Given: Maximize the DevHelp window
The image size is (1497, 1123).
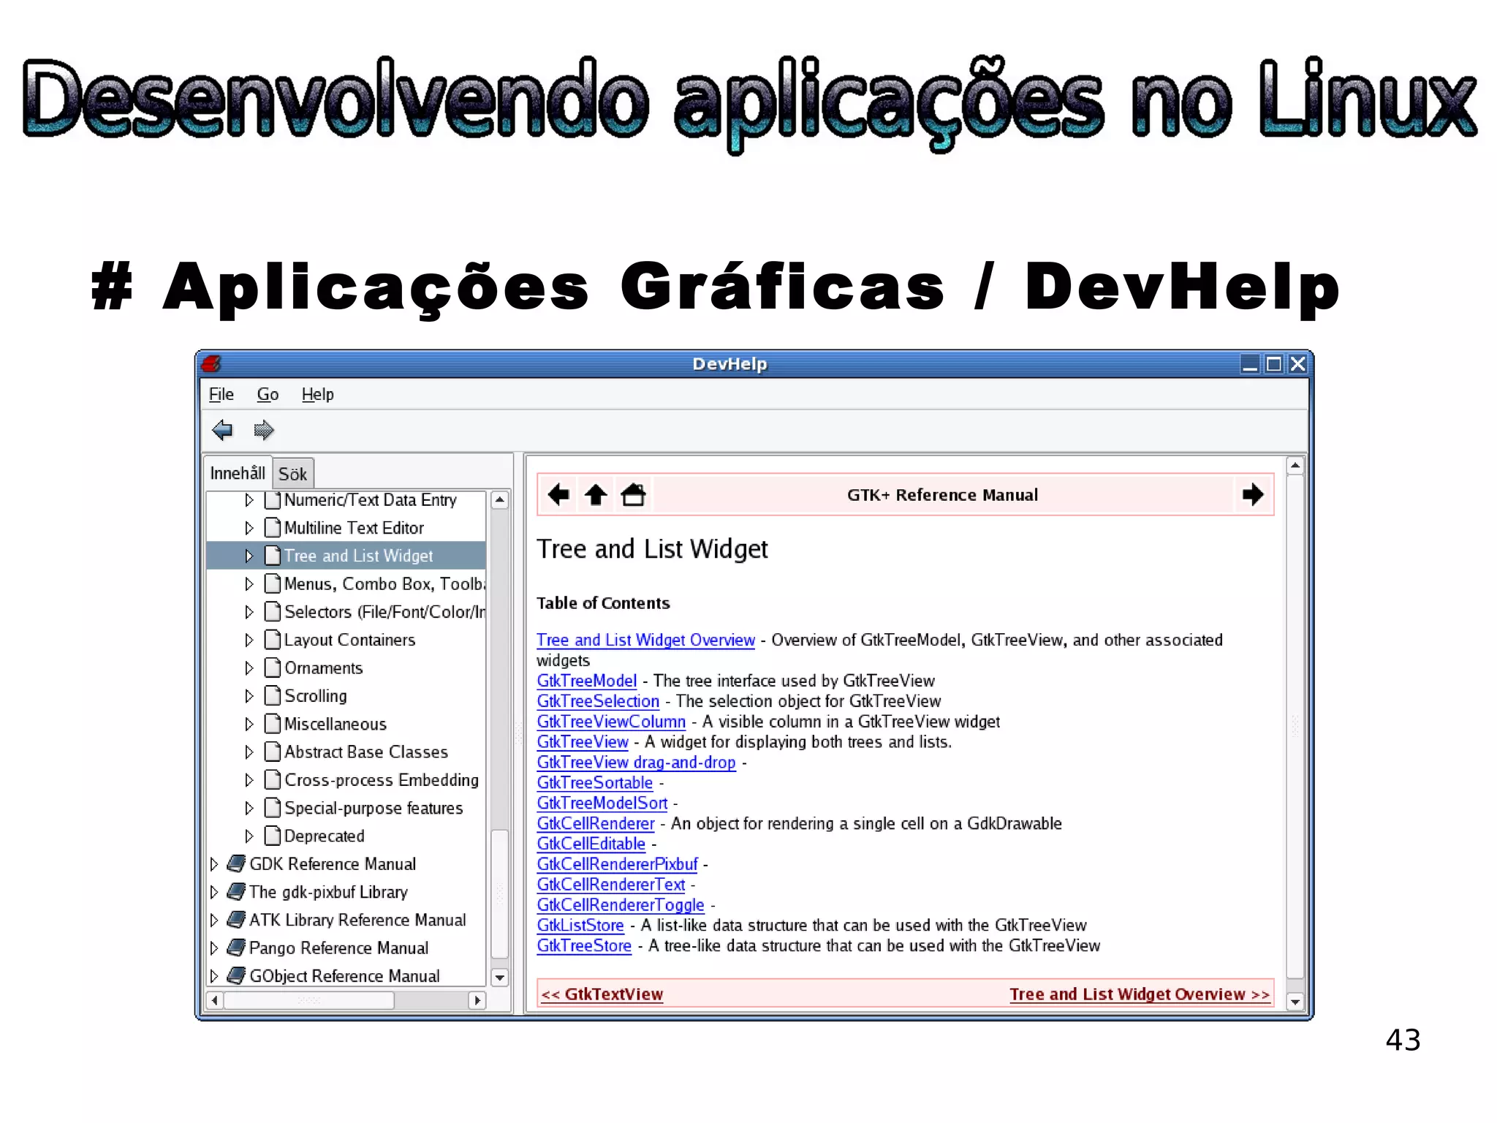Looking at the screenshot, I should point(1274,363).
